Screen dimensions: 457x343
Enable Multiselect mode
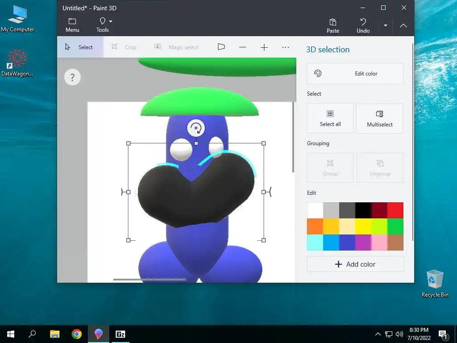tap(380, 118)
